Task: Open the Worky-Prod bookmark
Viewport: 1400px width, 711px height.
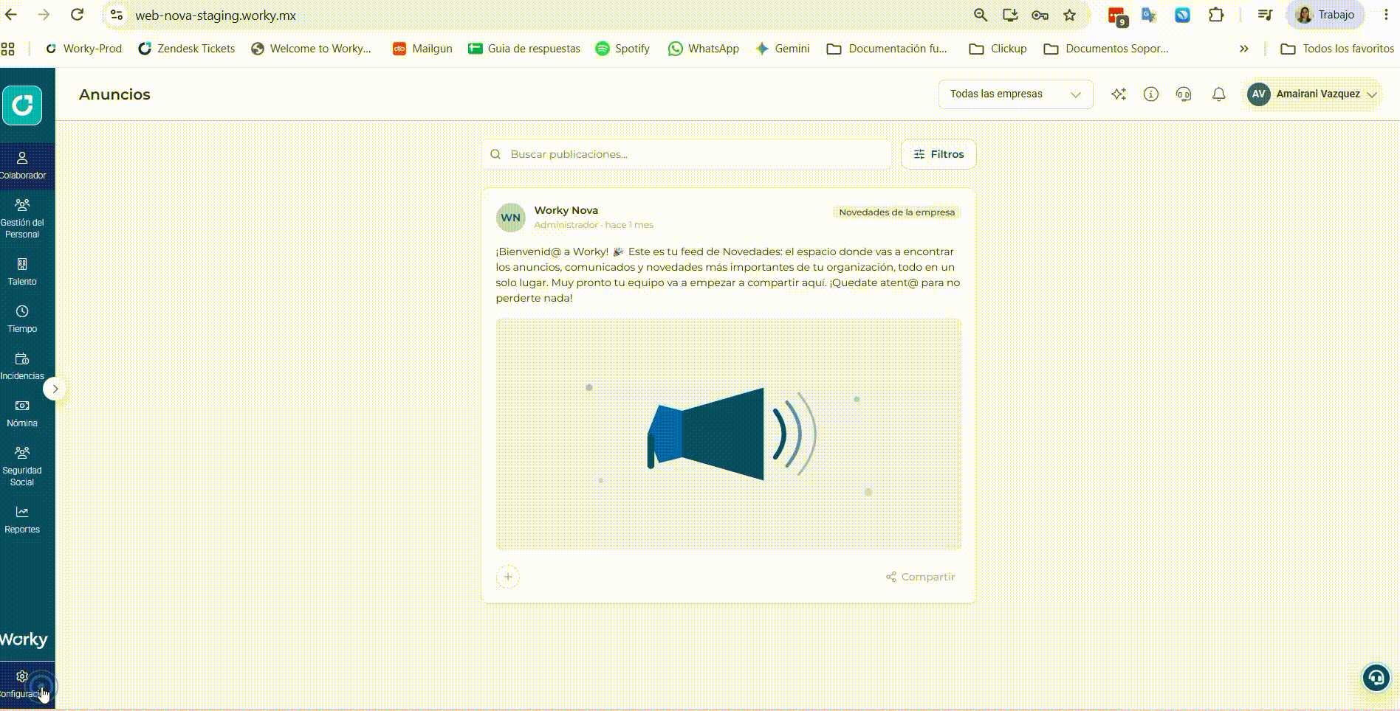Action: click(83, 49)
